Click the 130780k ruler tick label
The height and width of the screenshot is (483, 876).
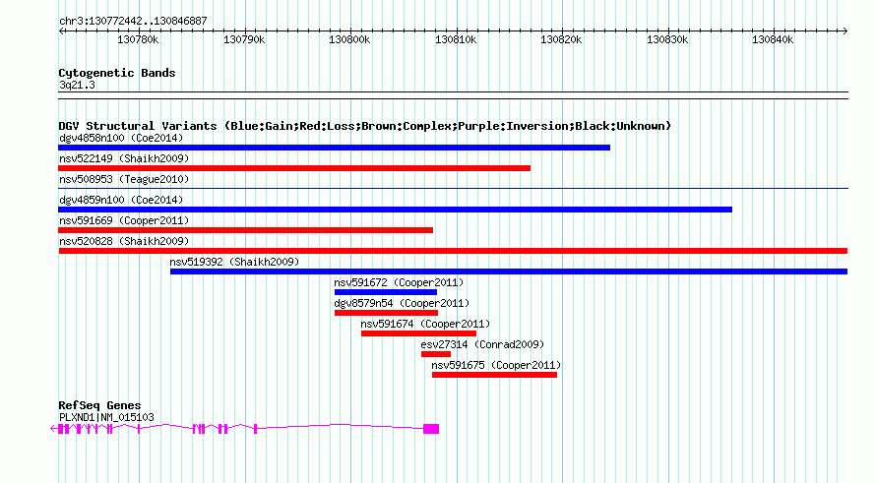click(138, 39)
